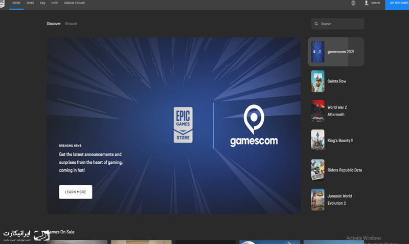
Task: Click the banner headline about latest announcements
Action: point(91,162)
